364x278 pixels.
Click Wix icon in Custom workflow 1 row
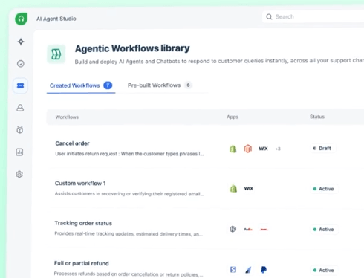249,189
